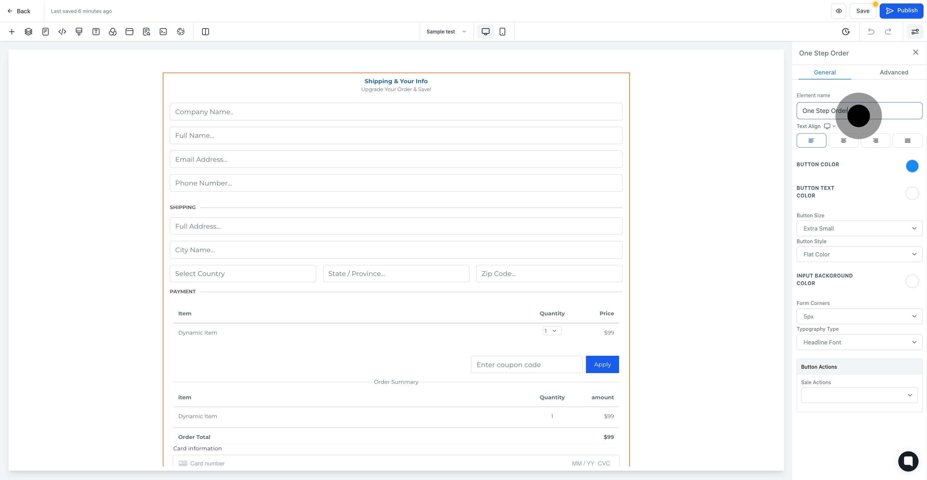Open the Sample test page dropdown

(446, 32)
